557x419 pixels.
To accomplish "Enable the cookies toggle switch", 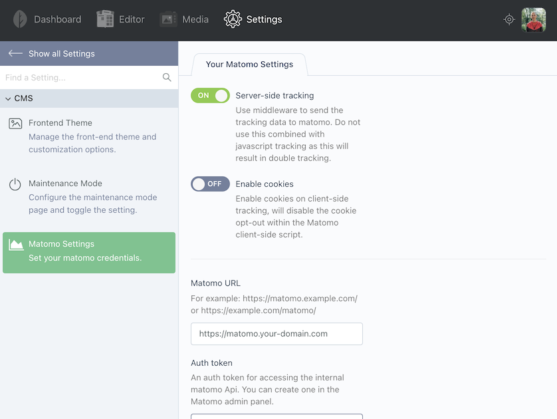I will click(x=210, y=184).
